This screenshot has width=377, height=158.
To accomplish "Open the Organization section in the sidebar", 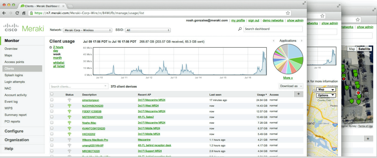I will coord(16,140).
